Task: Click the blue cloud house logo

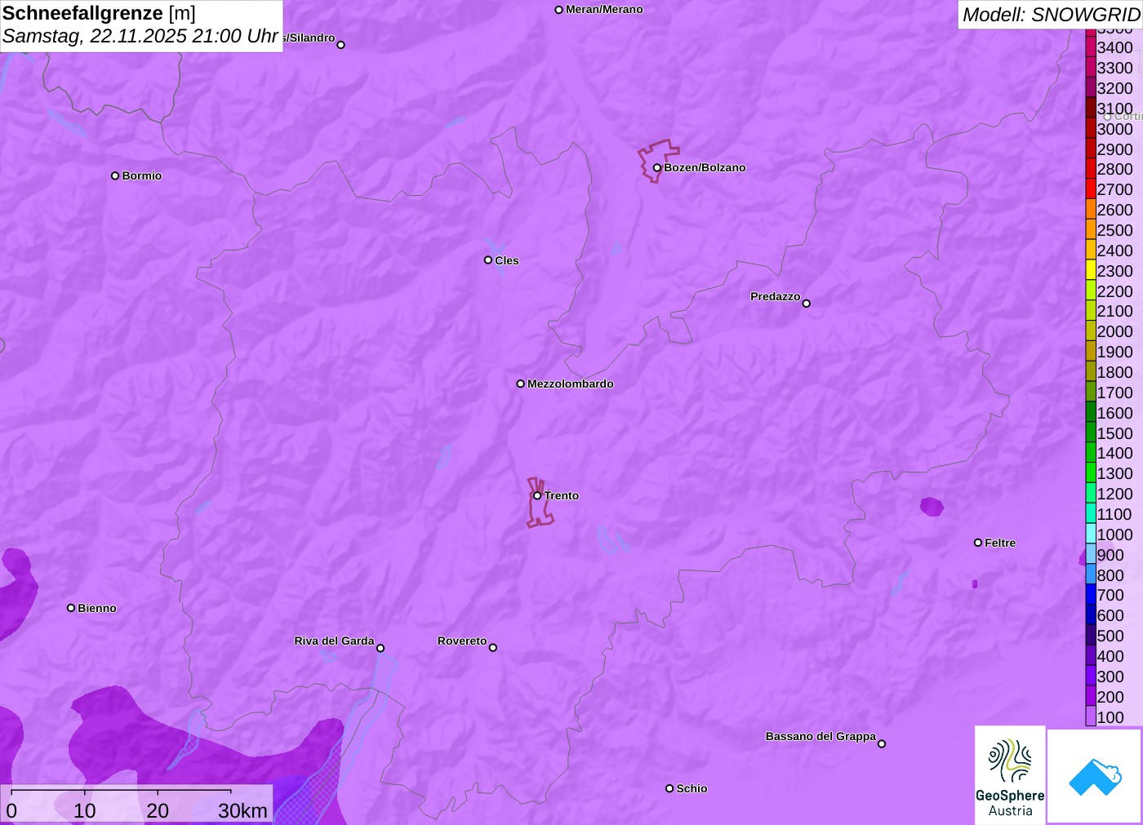Action: click(1094, 776)
